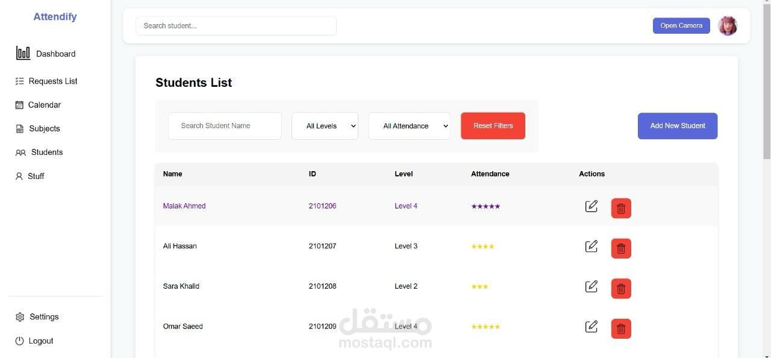Edit Sara Khalid's record with pencil icon
Image resolution: width=771 pixels, height=358 pixels.
[x=592, y=286]
